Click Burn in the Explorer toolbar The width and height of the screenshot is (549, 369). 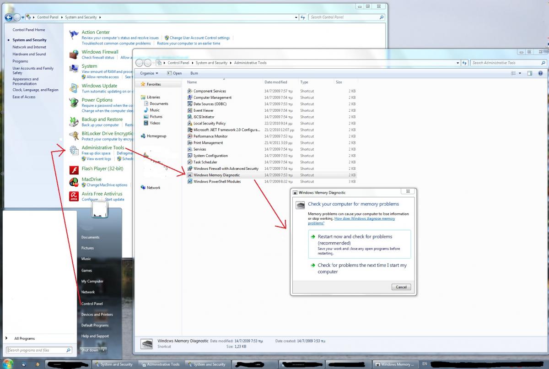point(194,73)
